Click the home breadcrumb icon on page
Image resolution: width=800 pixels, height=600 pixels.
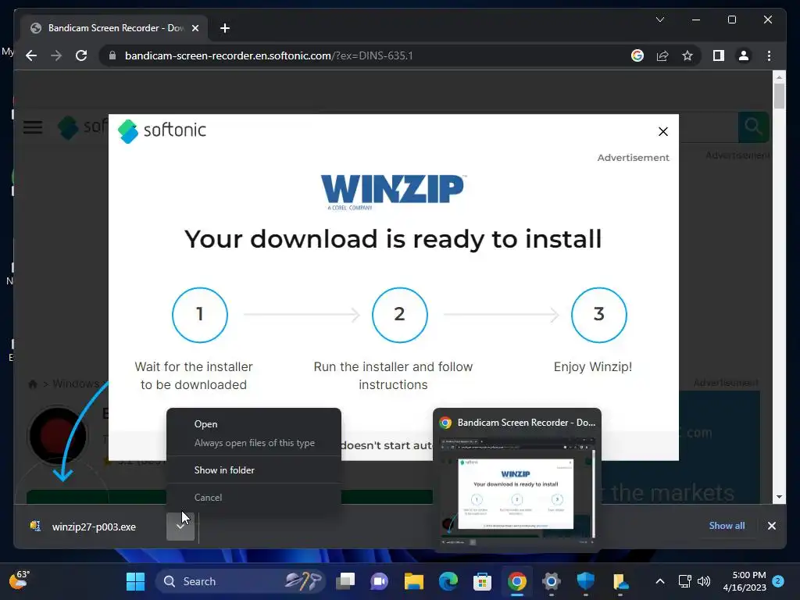click(x=33, y=384)
